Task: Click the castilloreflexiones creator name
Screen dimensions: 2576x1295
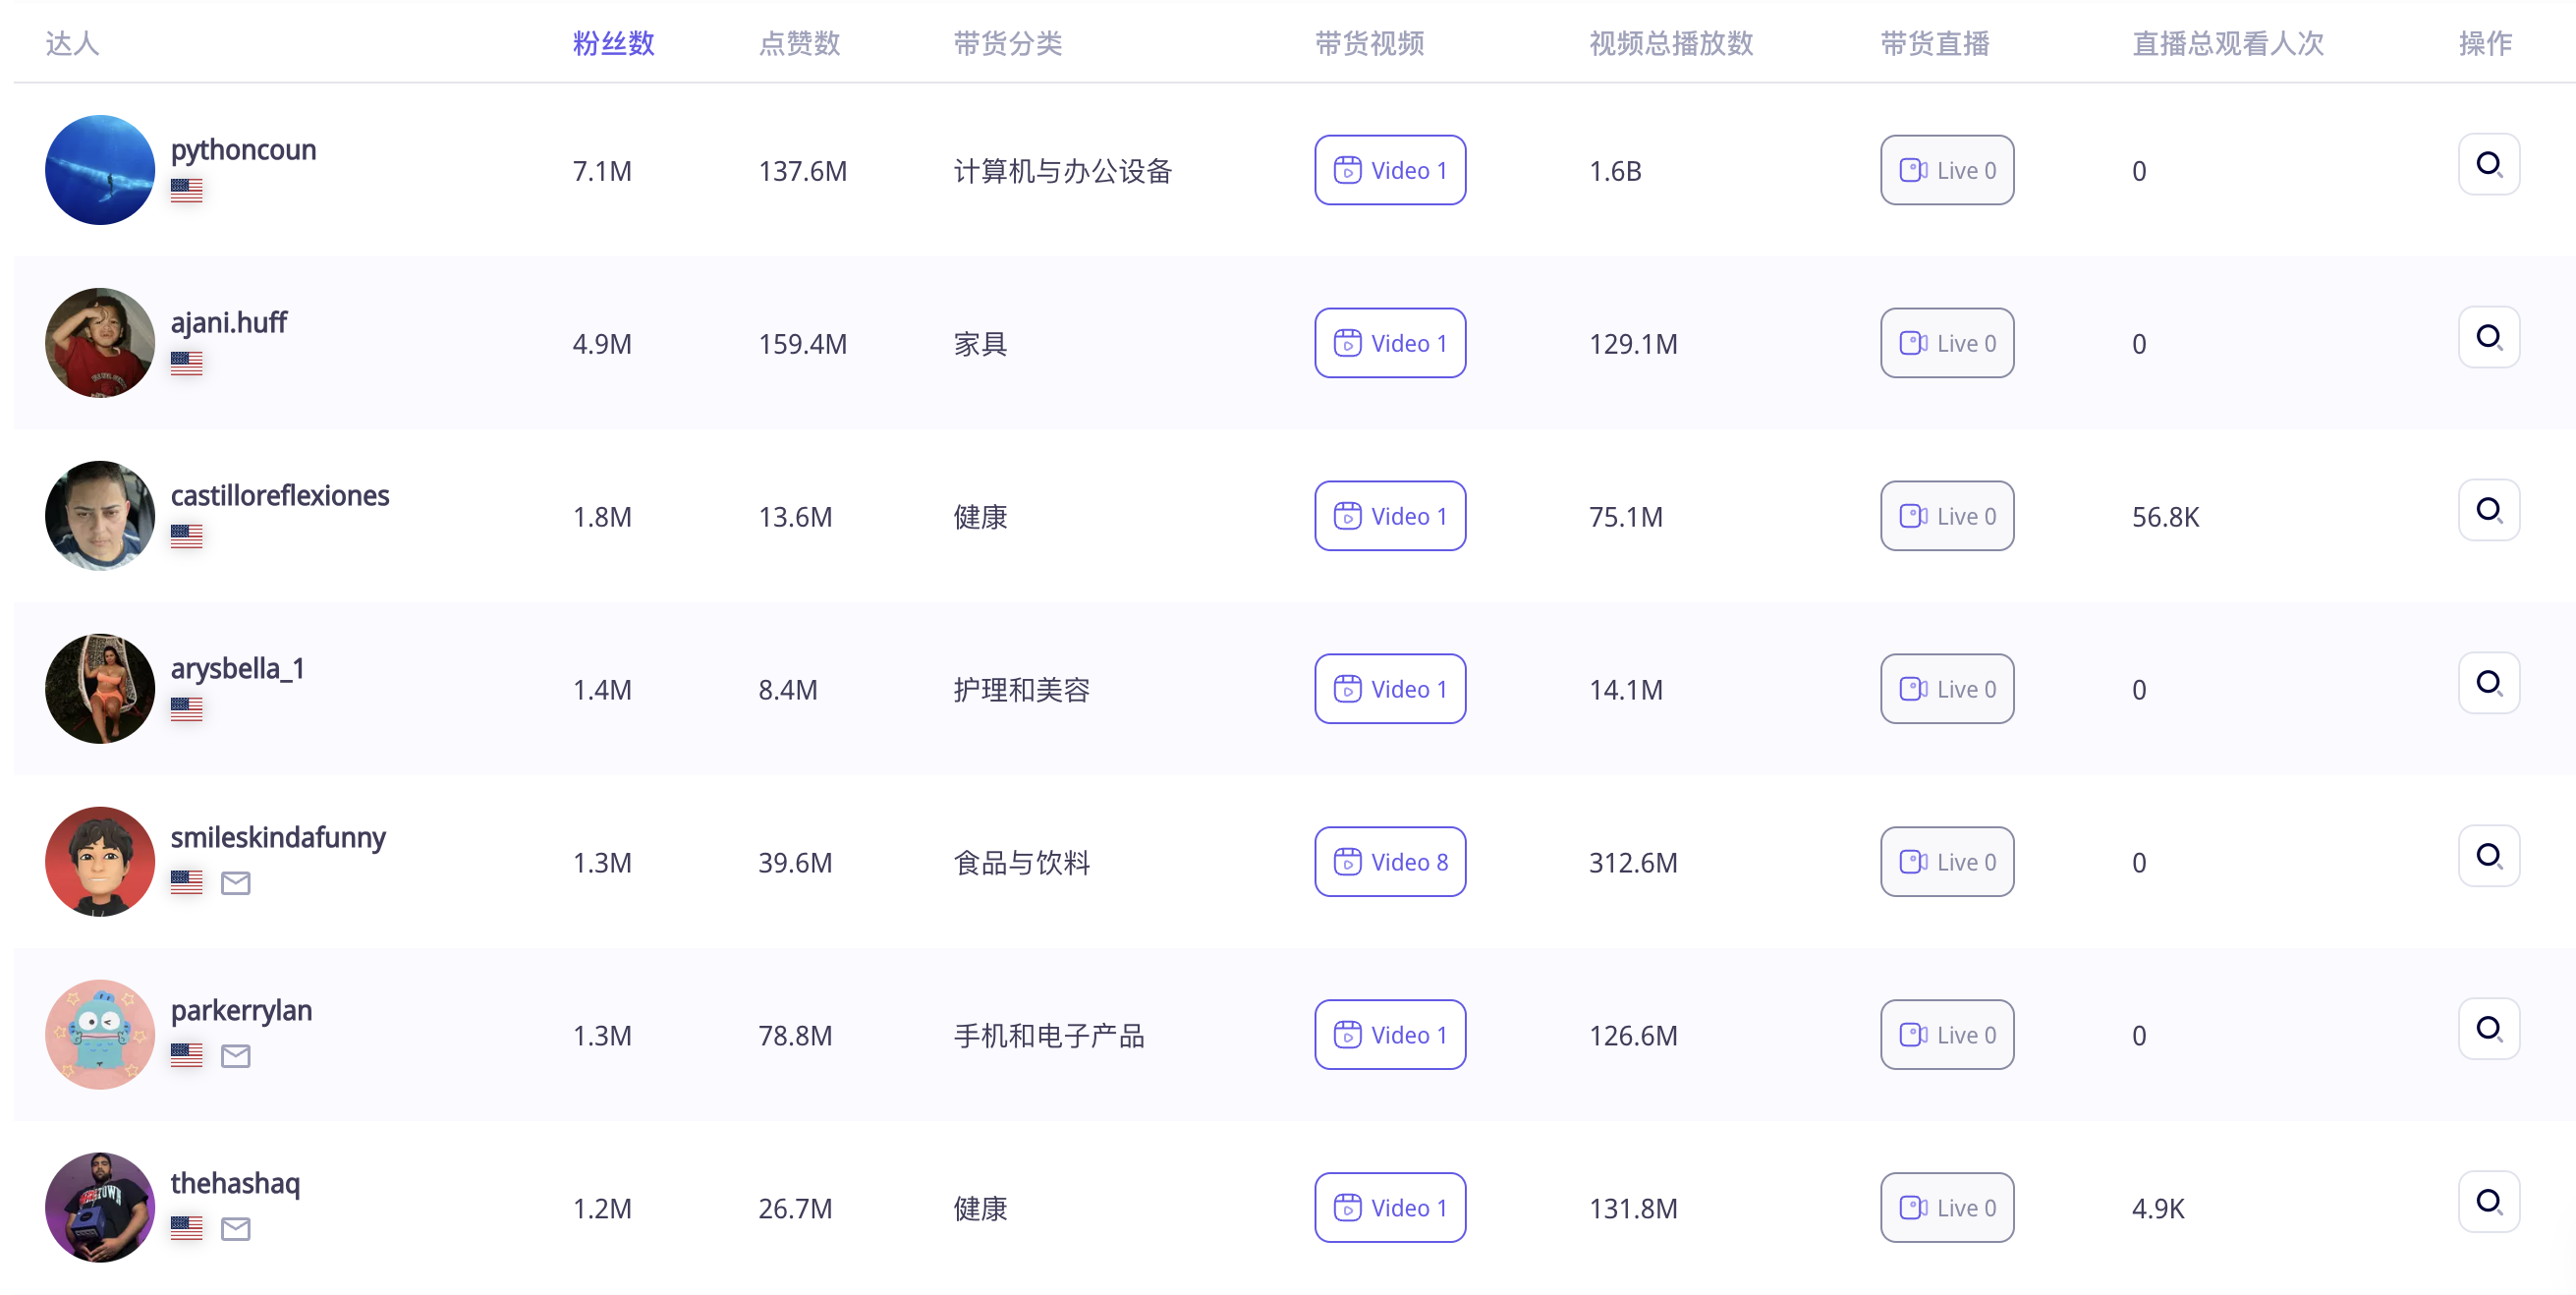Action: point(280,495)
